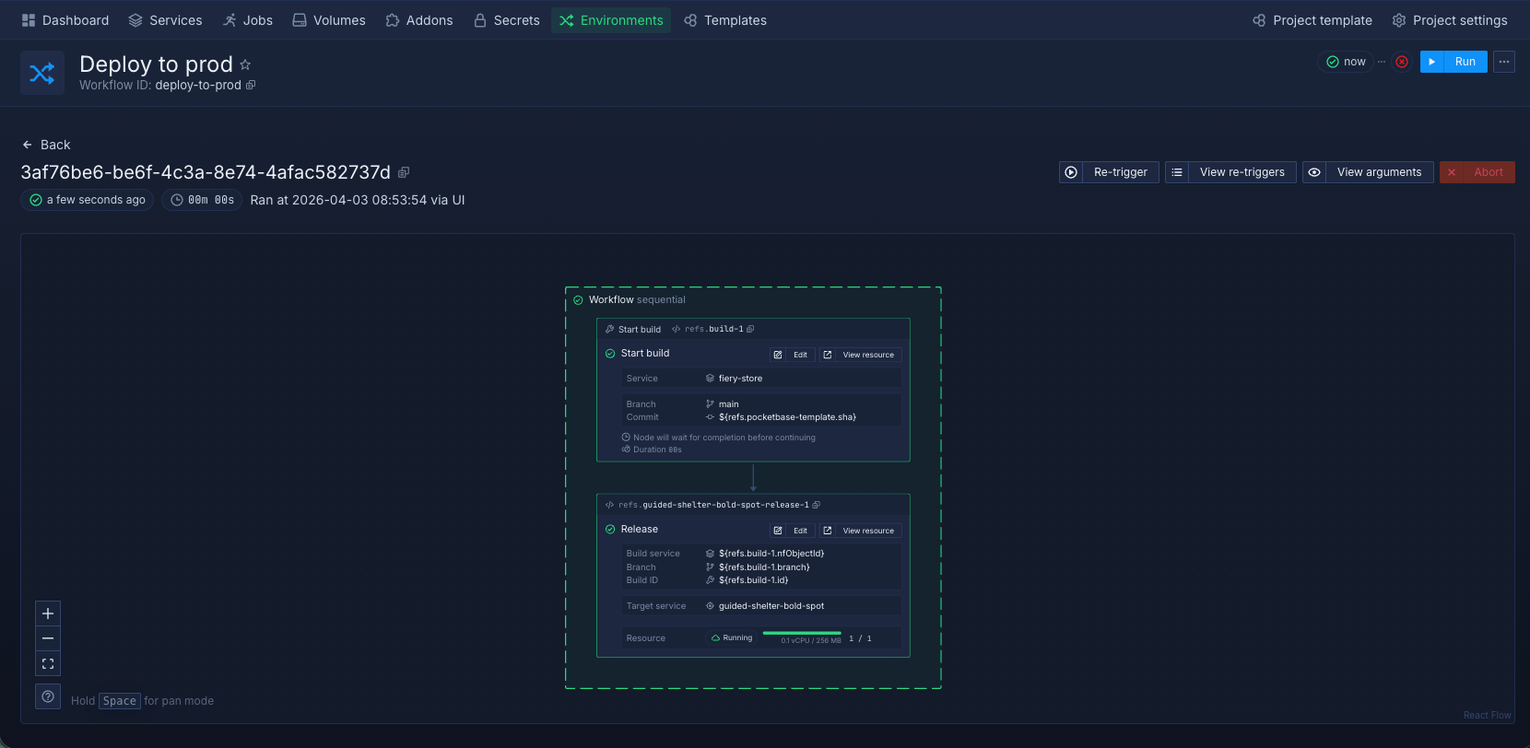Fit workflow graph to view
Screen dimensions: 1530x748
pos(48,663)
